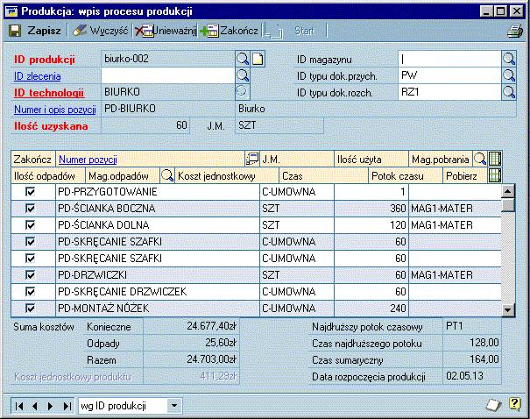Click the notepad icon in status bar
530x419 pixels.
pyautogui.click(x=493, y=404)
